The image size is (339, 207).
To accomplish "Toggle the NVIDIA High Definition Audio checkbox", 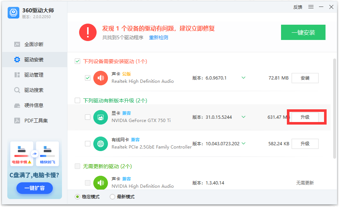I will [x=87, y=183].
